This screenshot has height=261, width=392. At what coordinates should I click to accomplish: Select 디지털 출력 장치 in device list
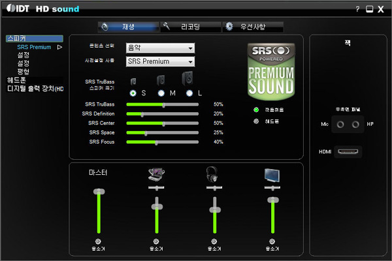tap(35, 89)
